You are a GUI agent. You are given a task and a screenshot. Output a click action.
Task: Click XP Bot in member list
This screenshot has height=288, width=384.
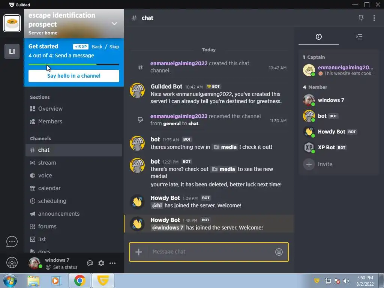coord(339,147)
